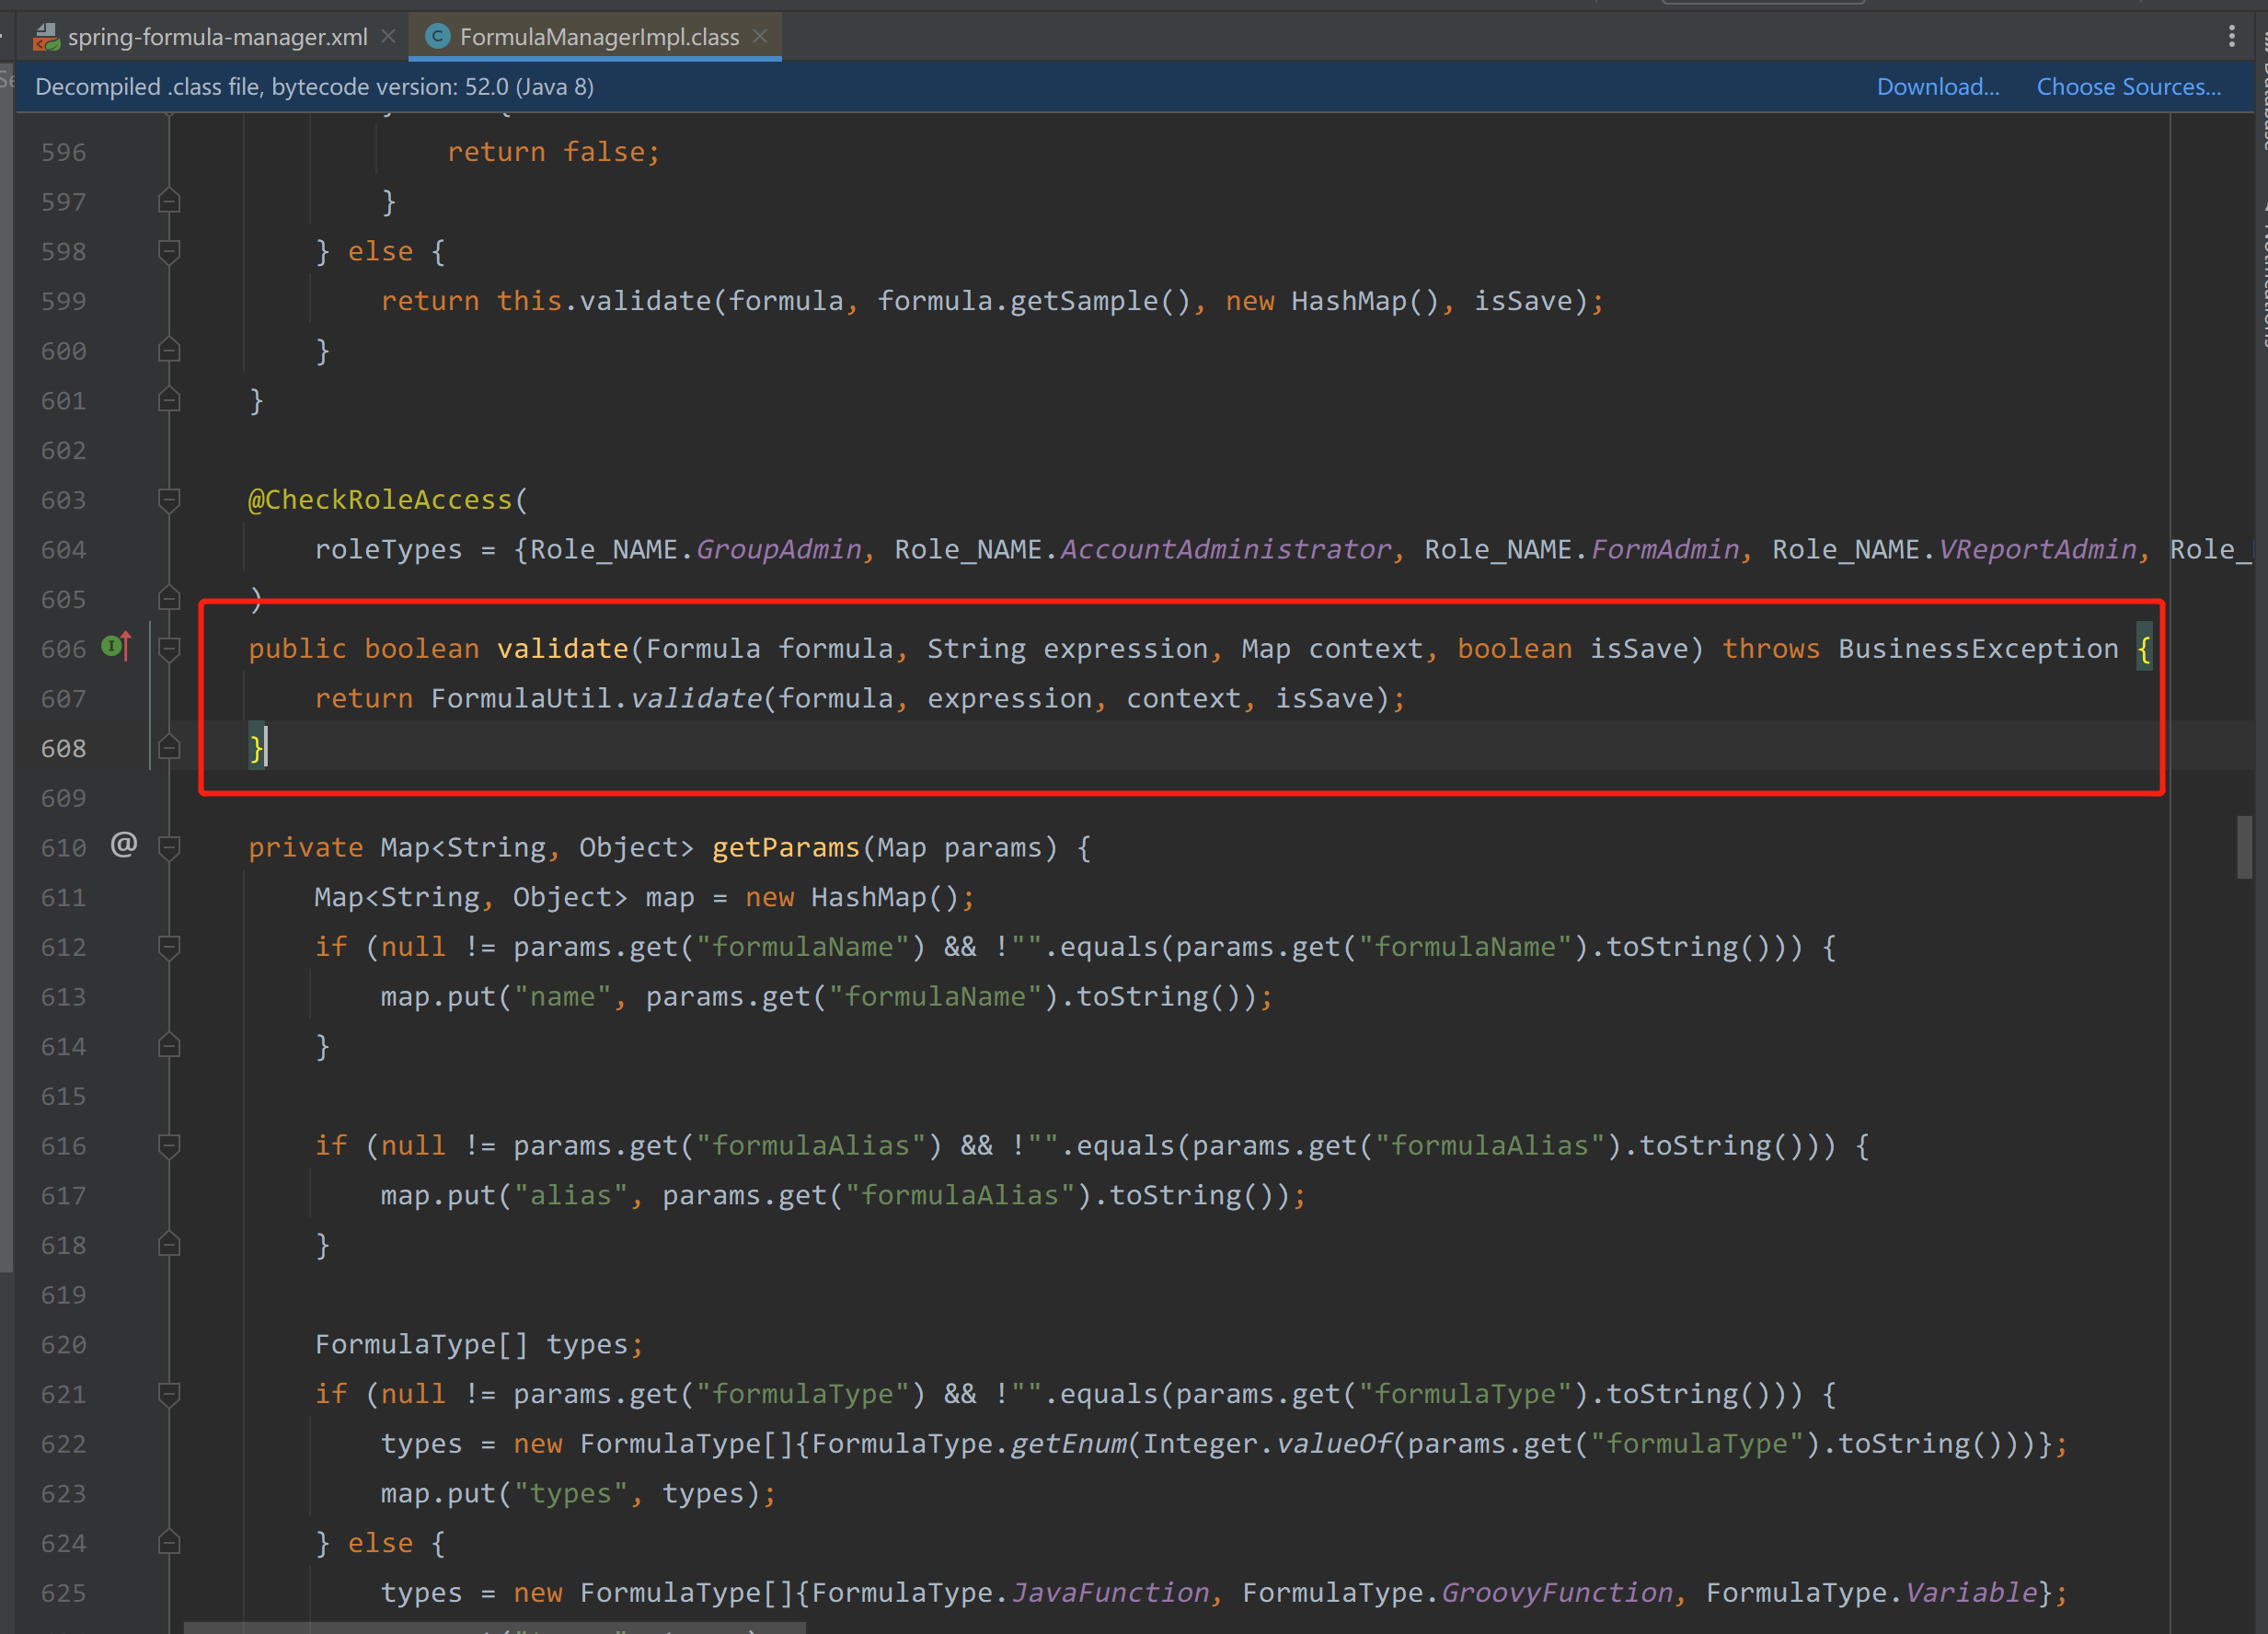Click the horizontal scrollbar at the bottom
The image size is (2268, 1634).
click(495, 1628)
